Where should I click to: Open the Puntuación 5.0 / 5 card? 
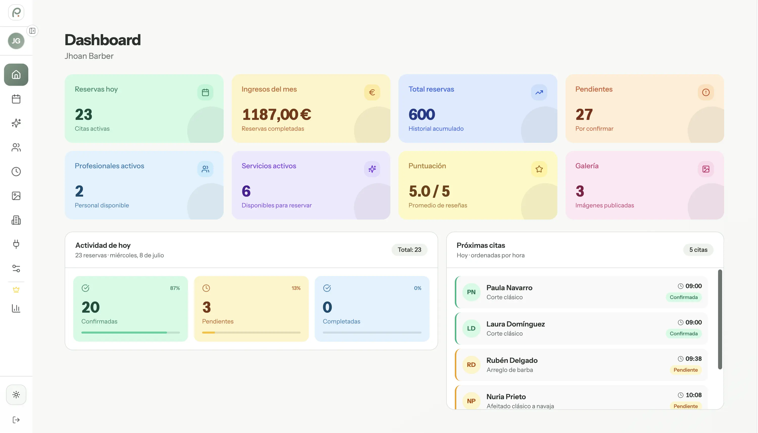tap(478, 185)
